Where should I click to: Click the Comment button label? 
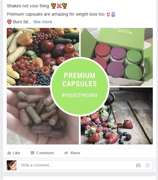pyautogui.click(x=45, y=153)
